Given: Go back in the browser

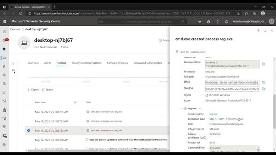Looking at the screenshot, I should coord(5,13).
